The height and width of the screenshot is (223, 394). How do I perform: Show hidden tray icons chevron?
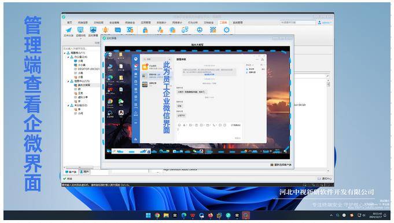(331, 215)
